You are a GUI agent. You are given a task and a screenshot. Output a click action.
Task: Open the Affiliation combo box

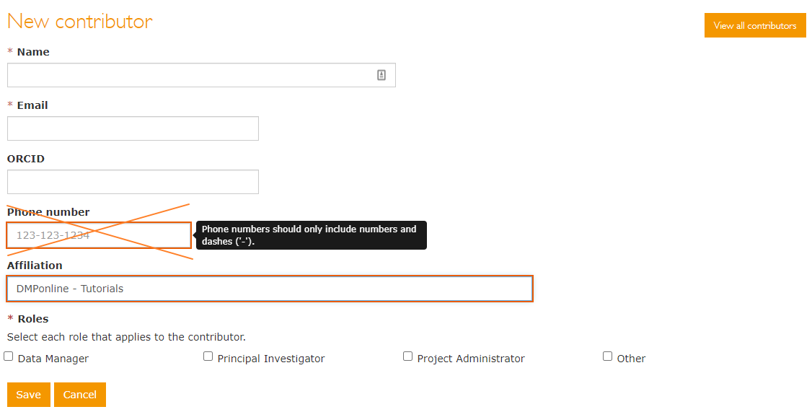click(x=270, y=289)
